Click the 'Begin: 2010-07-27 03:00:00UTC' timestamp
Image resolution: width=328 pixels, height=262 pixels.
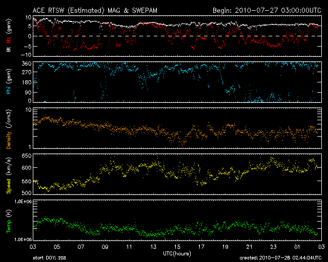coord(267,10)
